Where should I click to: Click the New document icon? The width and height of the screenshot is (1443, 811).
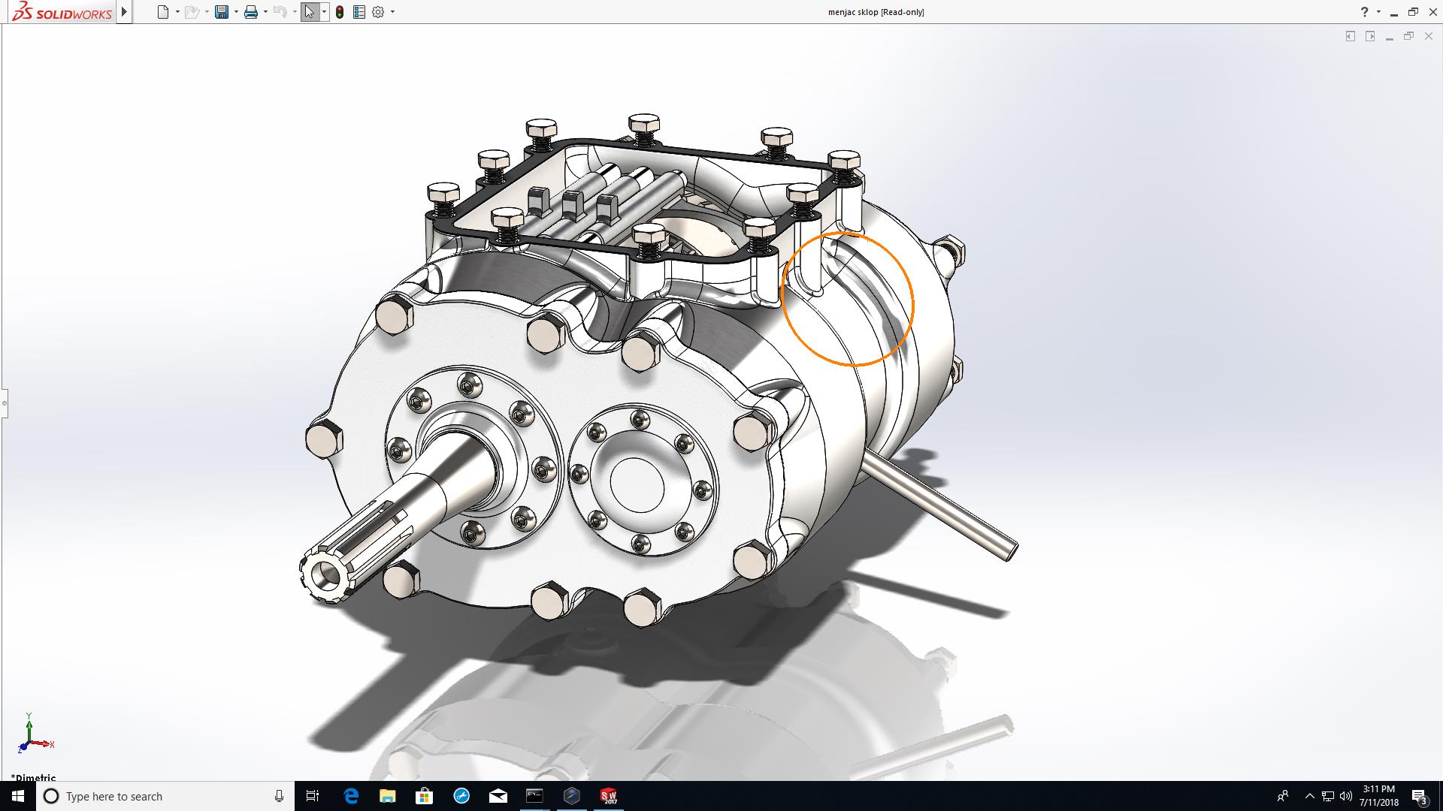coord(162,12)
